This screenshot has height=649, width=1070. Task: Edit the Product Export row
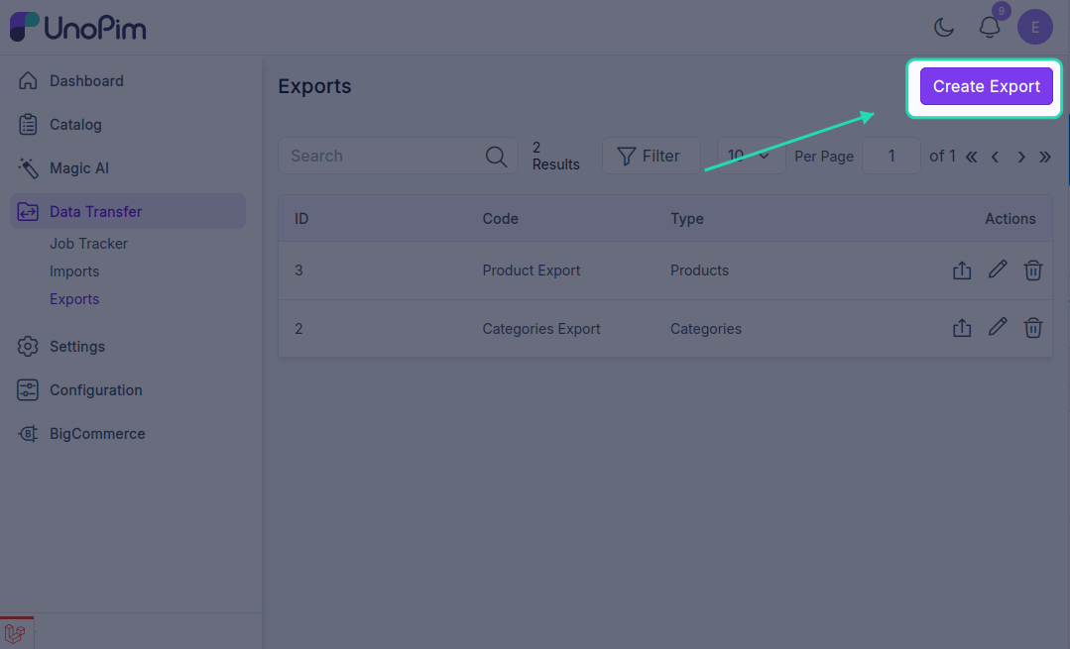(x=998, y=270)
